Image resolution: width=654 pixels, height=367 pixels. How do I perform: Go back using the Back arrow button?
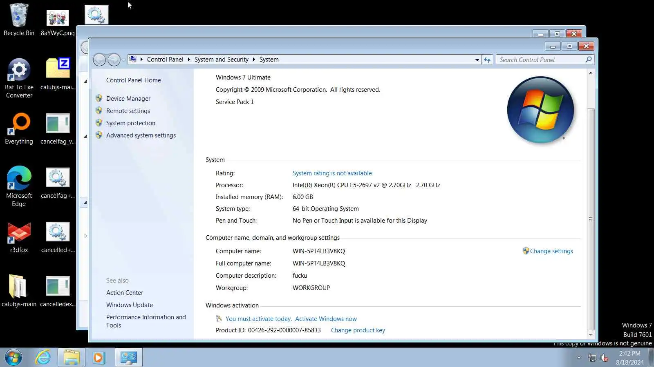click(x=99, y=60)
